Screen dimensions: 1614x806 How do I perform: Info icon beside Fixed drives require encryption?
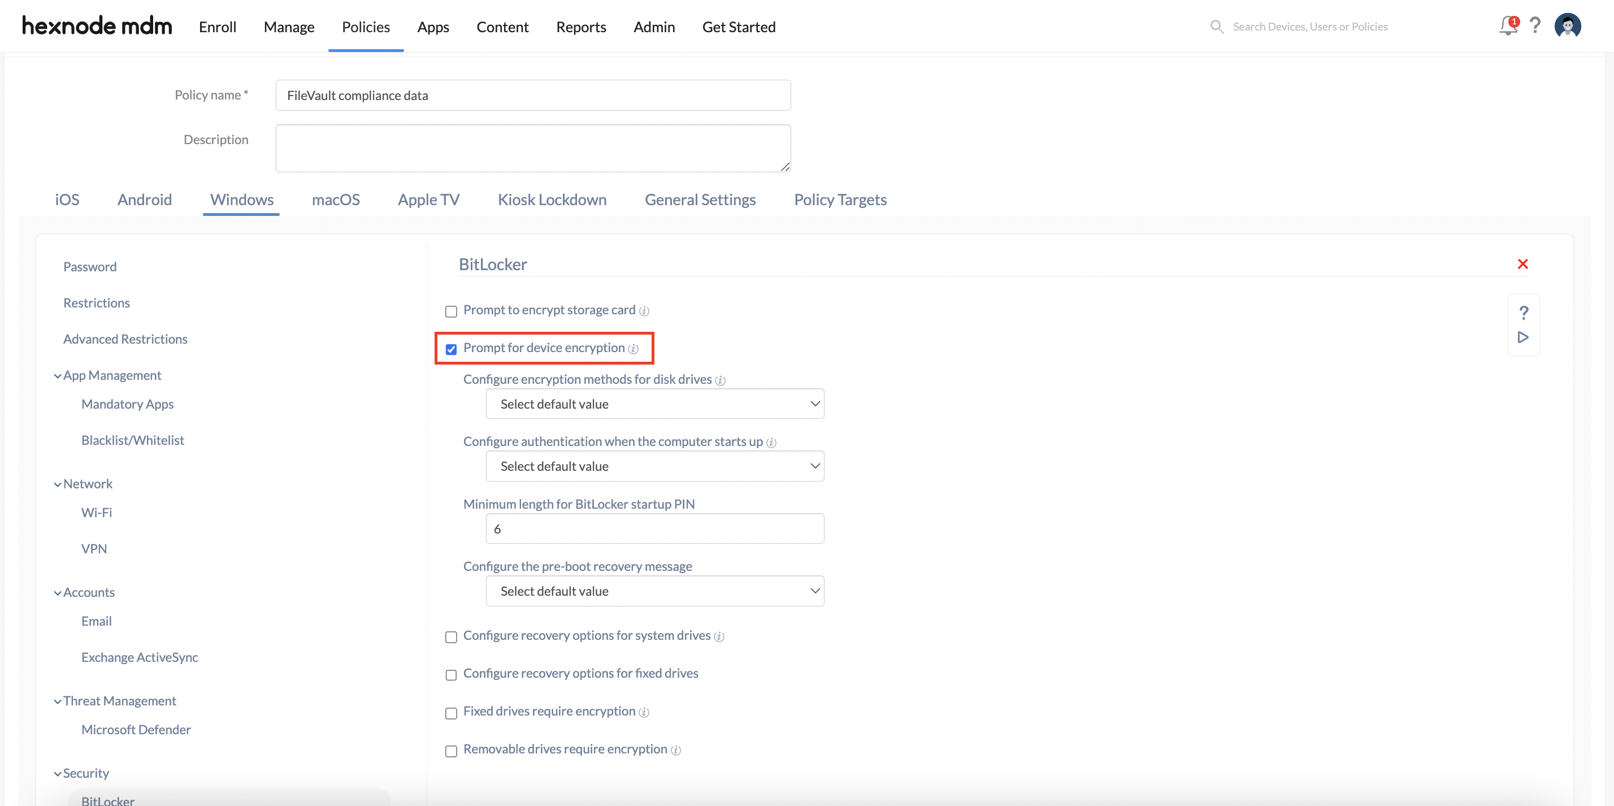click(644, 712)
